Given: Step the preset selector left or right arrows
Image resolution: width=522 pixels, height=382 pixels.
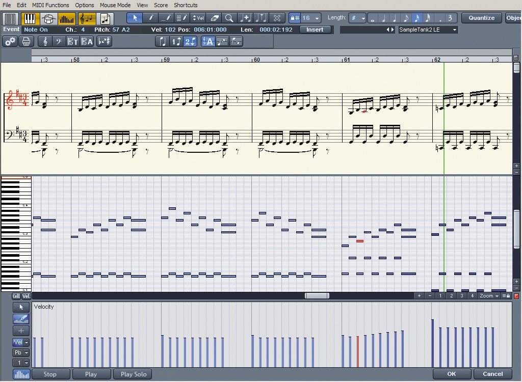Looking at the screenshot, I should pos(390,30).
